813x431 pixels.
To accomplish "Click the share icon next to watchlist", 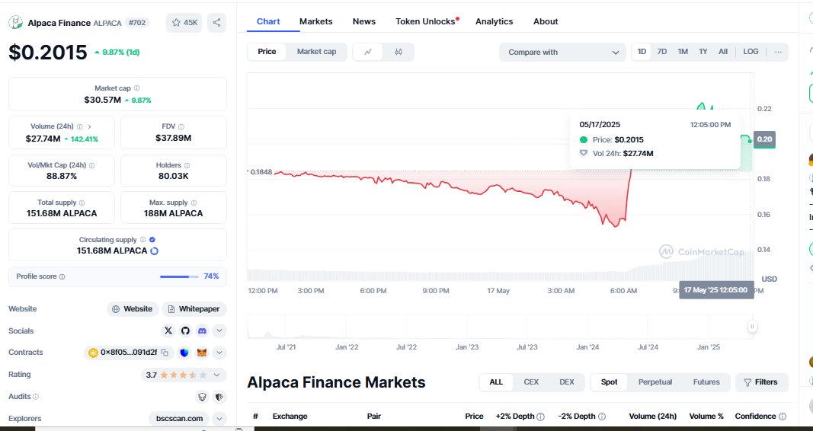I will click(x=216, y=23).
